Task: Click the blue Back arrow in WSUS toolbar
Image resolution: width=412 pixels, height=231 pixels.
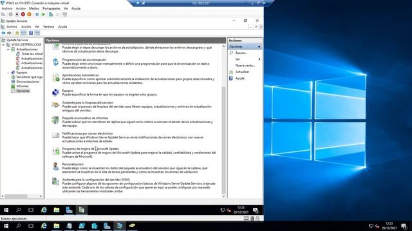Action: [x=3, y=33]
